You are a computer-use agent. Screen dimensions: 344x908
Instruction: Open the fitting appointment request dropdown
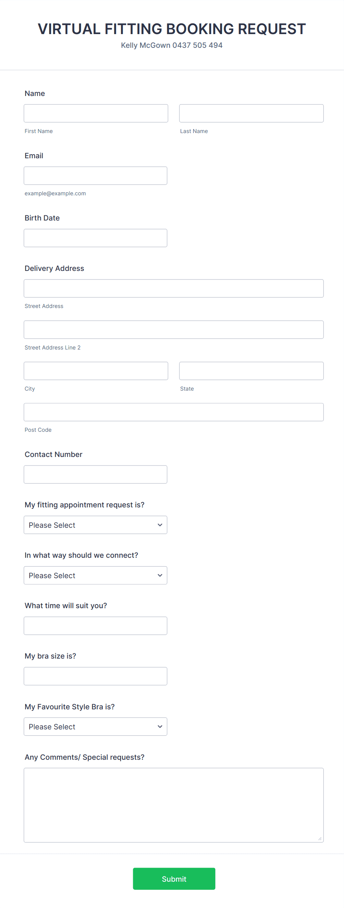point(95,525)
